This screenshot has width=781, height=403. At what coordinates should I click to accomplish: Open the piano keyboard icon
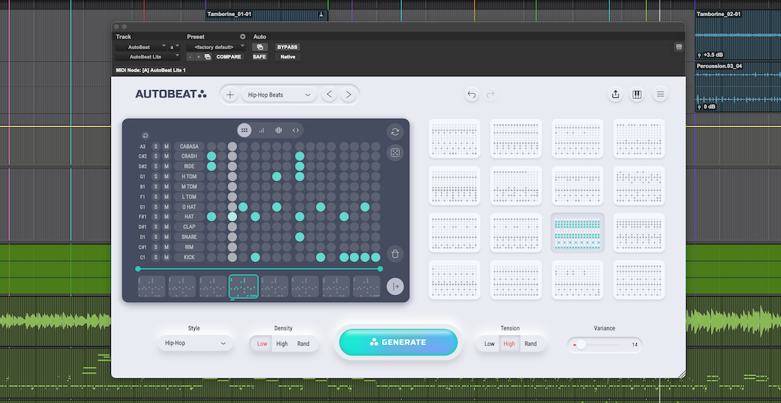point(637,95)
